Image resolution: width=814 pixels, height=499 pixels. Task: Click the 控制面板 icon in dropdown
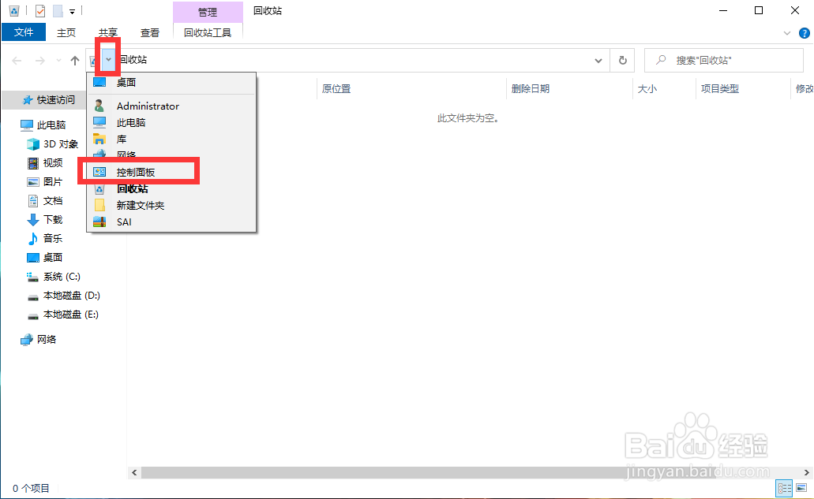point(99,172)
